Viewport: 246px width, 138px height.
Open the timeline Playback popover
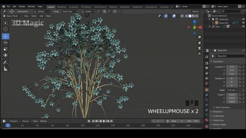coord(15,121)
